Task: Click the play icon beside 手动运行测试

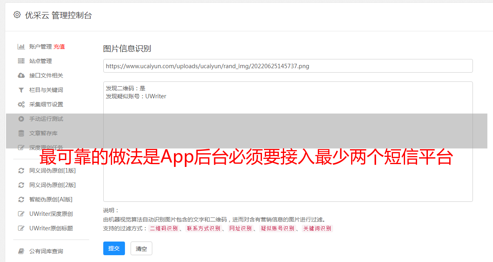Action: pyautogui.click(x=21, y=119)
